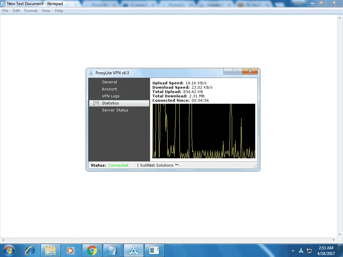The width and height of the screenshot is (343, 257).
Task: Open Notepad's Edit menu
Action: 16,11
